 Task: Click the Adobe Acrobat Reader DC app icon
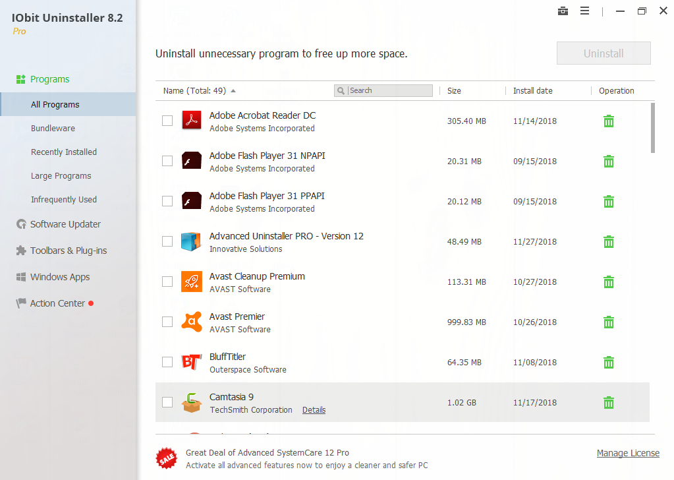(x=192, y=120)
